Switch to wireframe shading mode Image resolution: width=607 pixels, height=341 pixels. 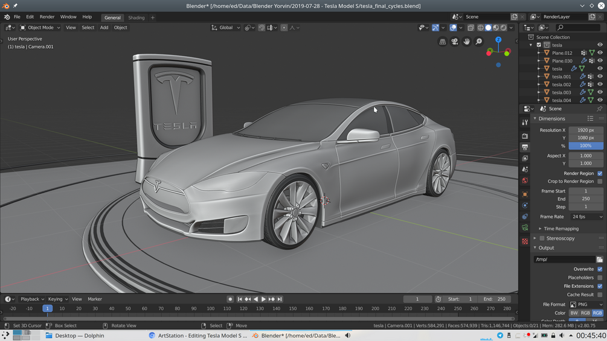tap(481, 28)
